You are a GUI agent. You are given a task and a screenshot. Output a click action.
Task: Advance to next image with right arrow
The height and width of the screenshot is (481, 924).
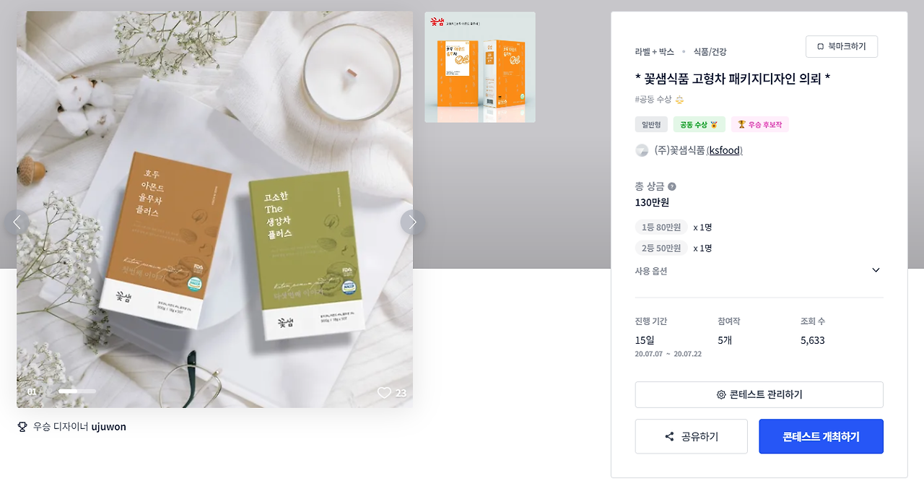click(413, 222)
